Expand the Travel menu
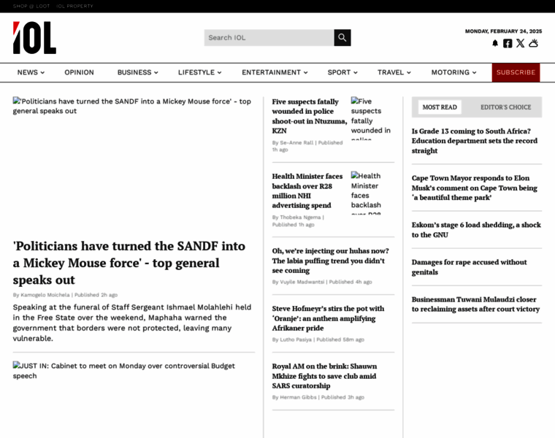The height and width of the screenshot is (438, 555). [x=394, y=72]
